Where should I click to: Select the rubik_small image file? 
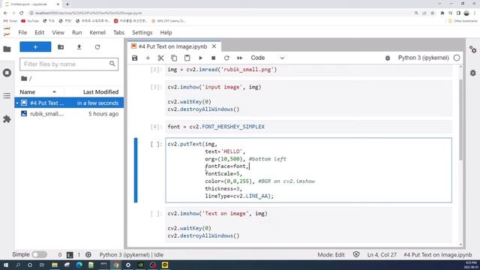click(x=69, y=113)
